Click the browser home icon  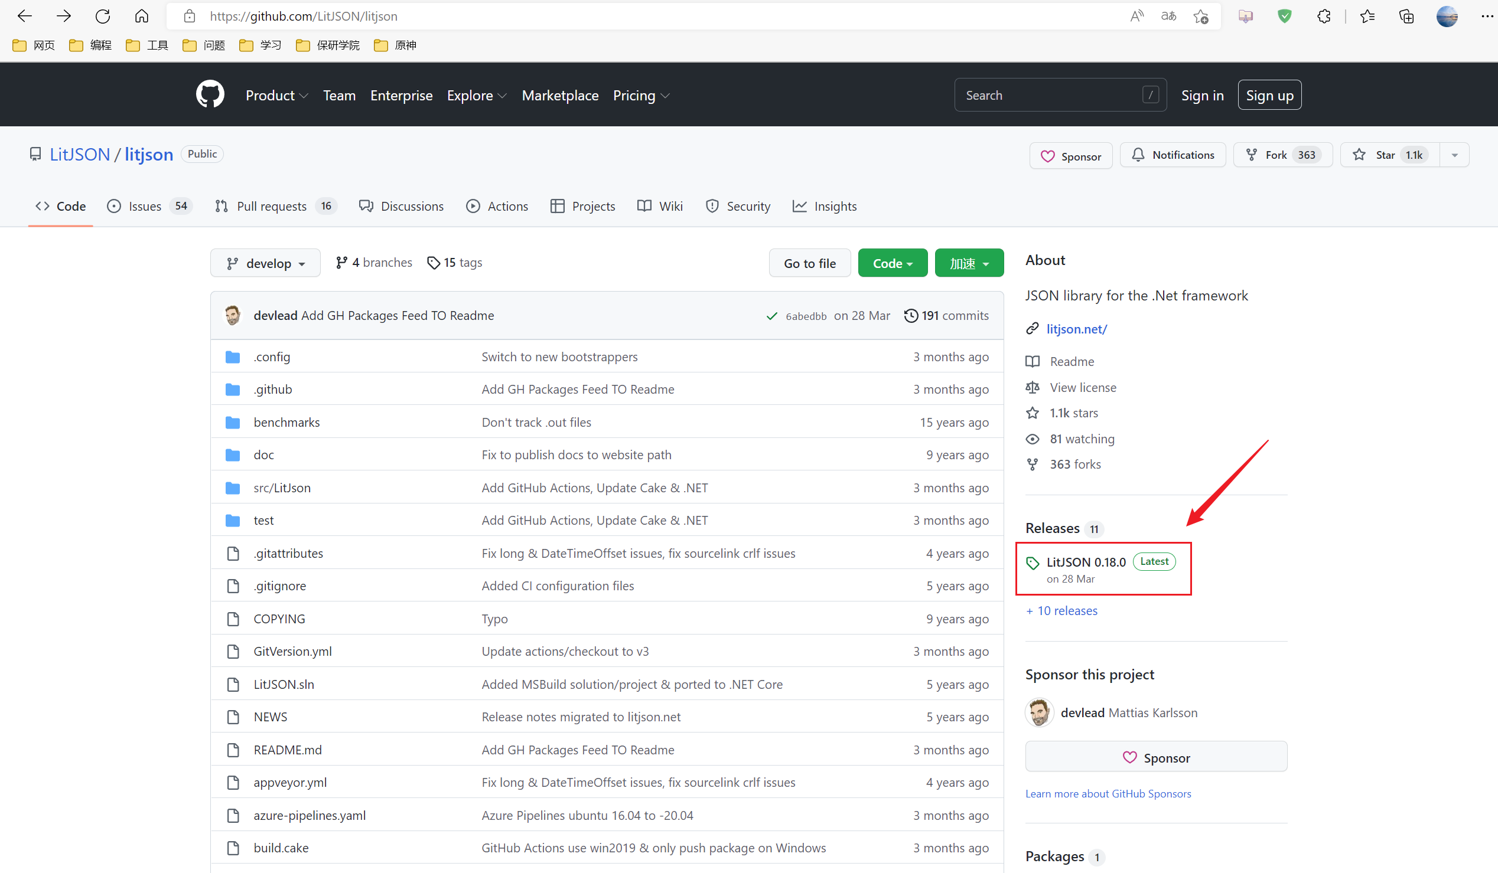(x=142, y=16)
